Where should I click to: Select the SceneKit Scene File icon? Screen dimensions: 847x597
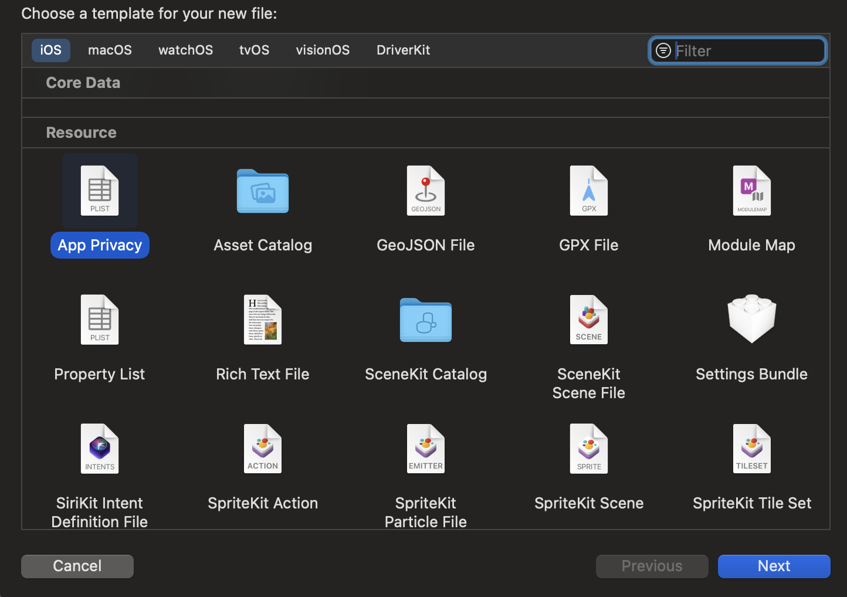(589, 320)
